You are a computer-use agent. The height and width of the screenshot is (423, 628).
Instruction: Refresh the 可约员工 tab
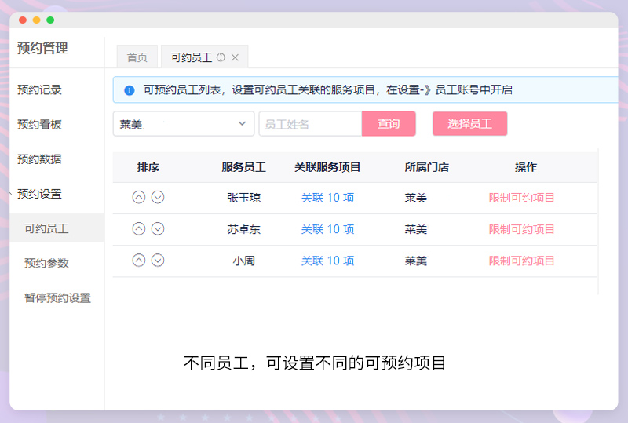coord(221,58)
